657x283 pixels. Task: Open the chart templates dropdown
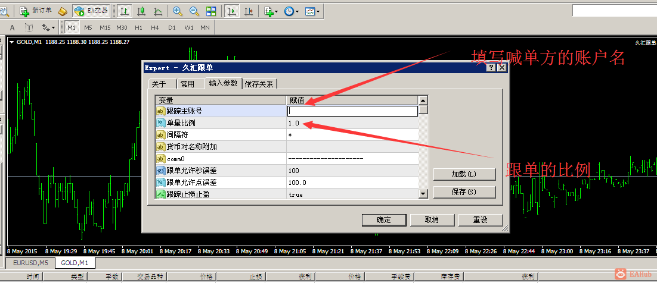312,11
